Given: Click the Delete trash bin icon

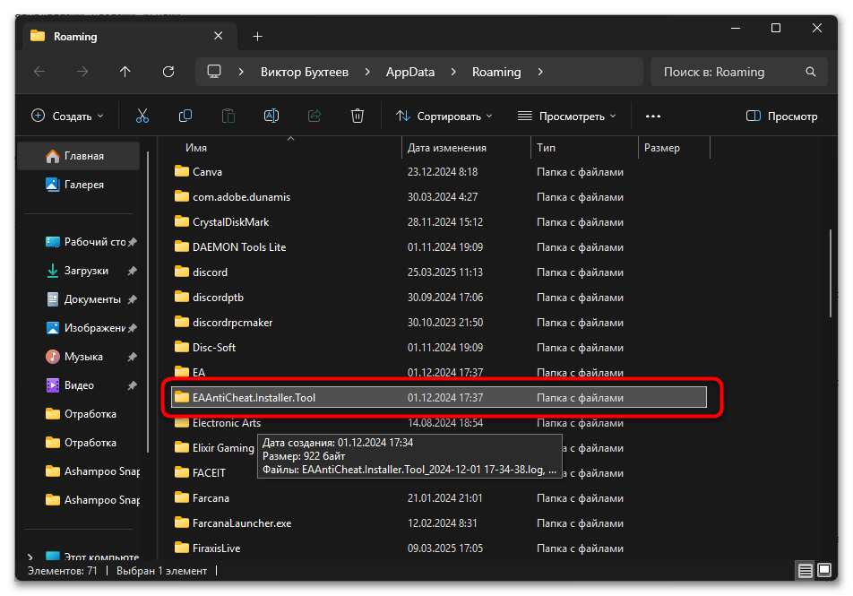Looking at the screenshot, I should tap(358, 116).
